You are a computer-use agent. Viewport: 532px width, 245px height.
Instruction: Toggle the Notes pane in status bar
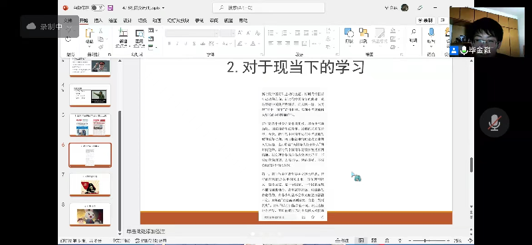[x=342, y=240]
